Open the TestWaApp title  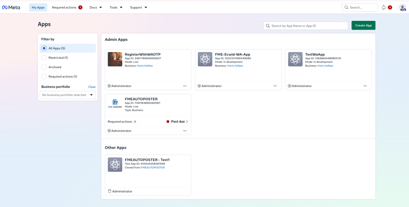(x=315, y=55)
